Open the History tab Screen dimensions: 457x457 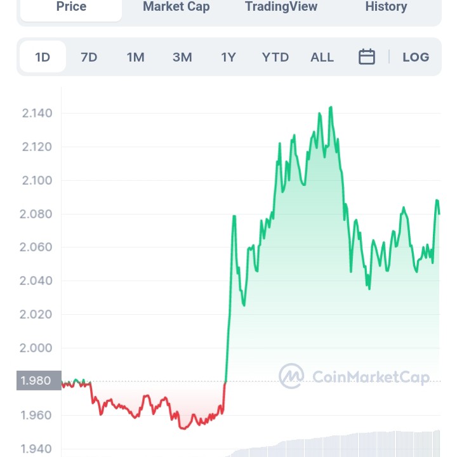coord(386,7)
